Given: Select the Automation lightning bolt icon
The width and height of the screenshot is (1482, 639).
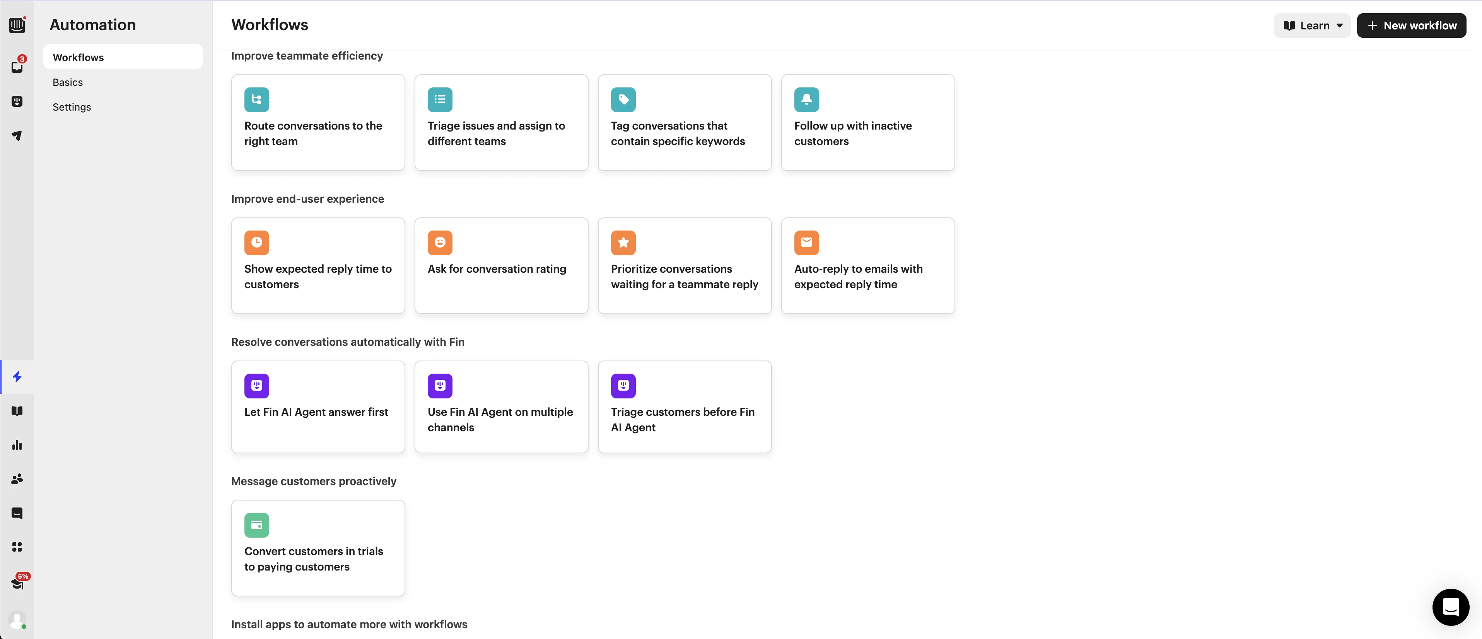Looking at the screenshot, I should pos(17,377).
